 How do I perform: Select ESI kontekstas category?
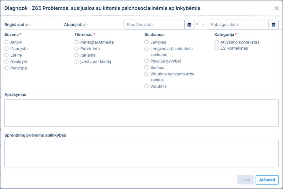click(x=217, y=48)
